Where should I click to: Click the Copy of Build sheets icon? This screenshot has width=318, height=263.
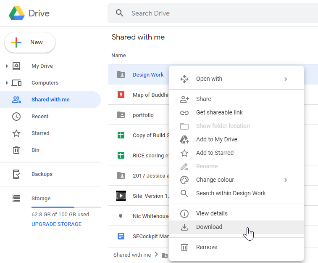[121, 135]
